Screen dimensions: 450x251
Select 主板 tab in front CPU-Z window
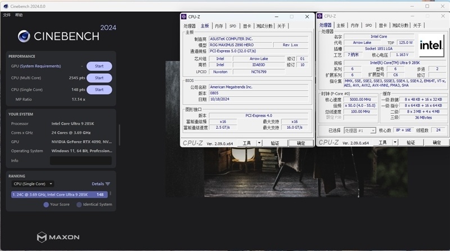[205, 26]
